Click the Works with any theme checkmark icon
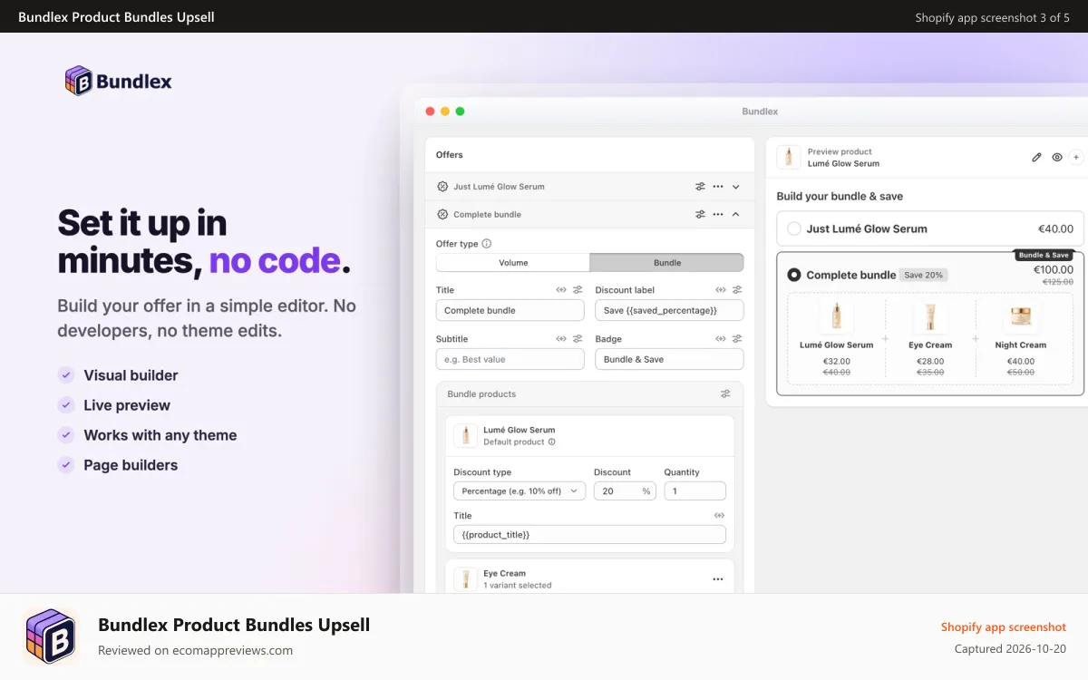This screenshot has height=680, width=1088. click(66, 435)
